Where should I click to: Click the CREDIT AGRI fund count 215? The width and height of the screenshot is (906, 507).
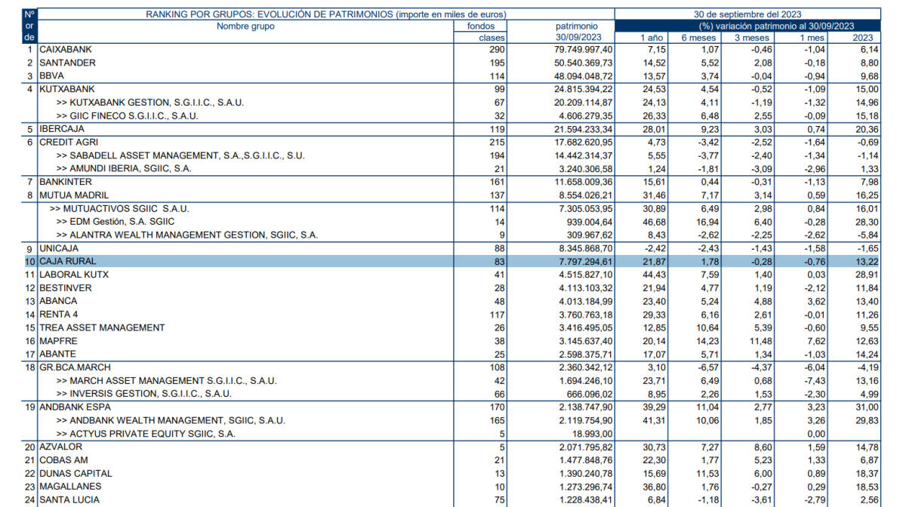pyautogui.click(x=497, y=142)
